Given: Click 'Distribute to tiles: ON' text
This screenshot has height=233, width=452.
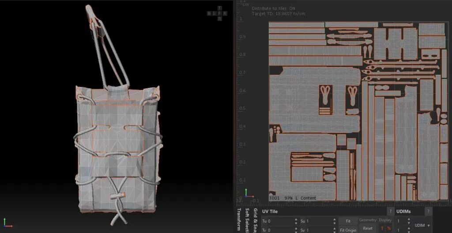Looking at the screenshot, I should click(273, 9).
